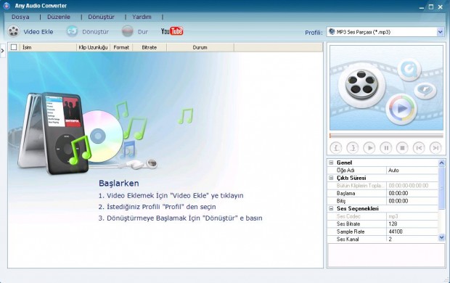This screenshot has height=283, width=450.
Task: Sort by the İsim column header
Action: (x=48, y=47)
